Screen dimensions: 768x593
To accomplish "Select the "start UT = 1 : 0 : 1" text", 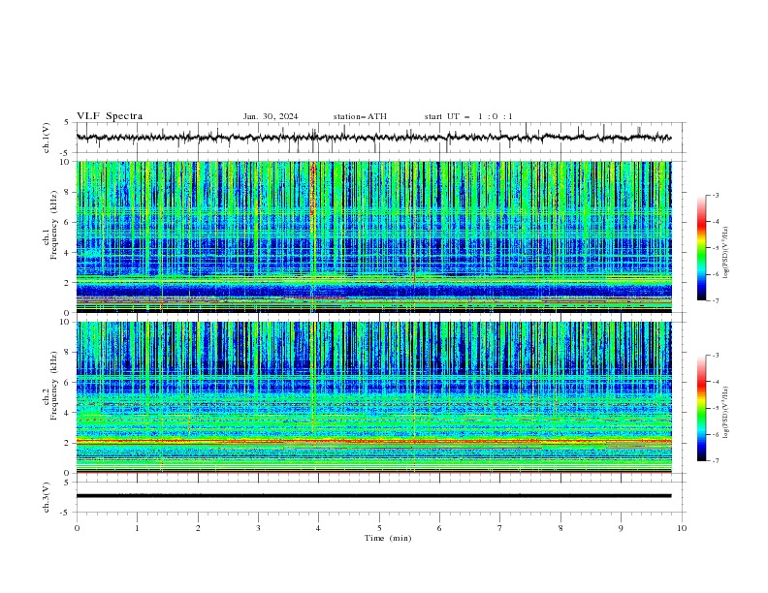I will pyautogui.click(x=468, y=116).
